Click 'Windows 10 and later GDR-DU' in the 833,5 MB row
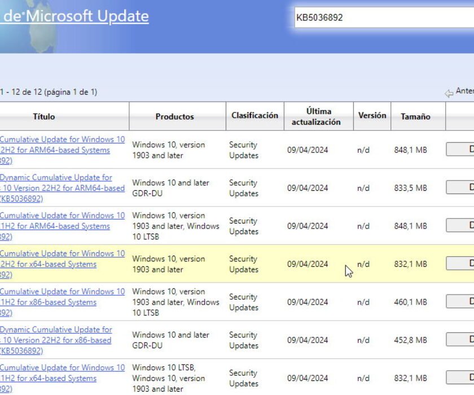The width and height of the screenshot is (474, 395). (x=170, y=188)
